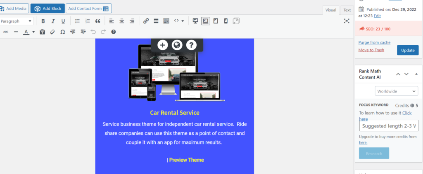The image size is (423, 174).
Task: Click the globe icon on block toolbar
Action: coord(176,45)
